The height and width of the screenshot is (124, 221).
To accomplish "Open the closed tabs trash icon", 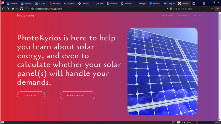I will coord(204,4).
